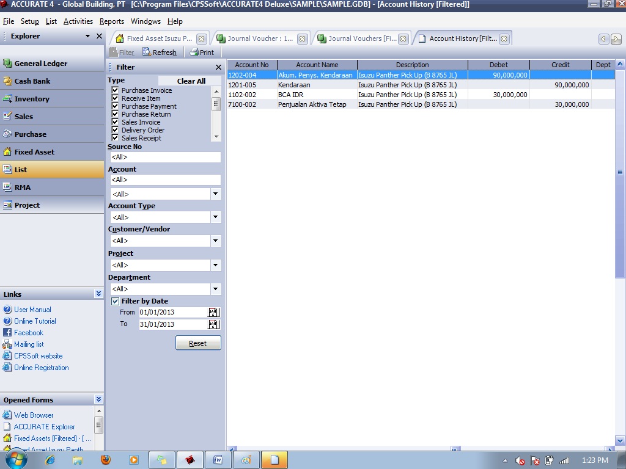This screenshot has height=469, width=626.
Task: Open the Customer/Vendor dropdown
Action: pyautogui.click(x=216, y=241)
